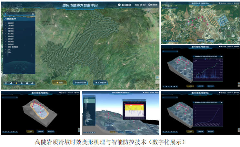Screen dimensions: 240x147
Task: Click the circle icon in bottom toolbar
Action: [27, 84]
